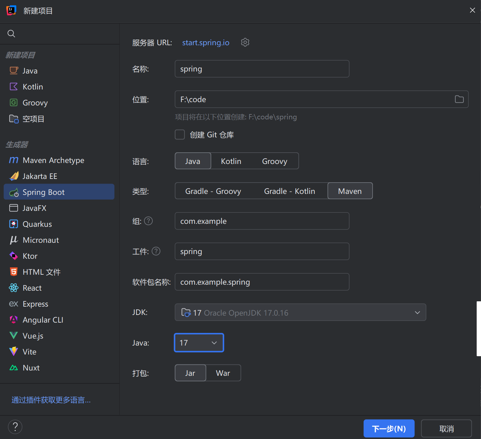Viewport: 481px width, 439px height.
Task: Open server URL settings gear icon
Action: click(x=245, y=42)
